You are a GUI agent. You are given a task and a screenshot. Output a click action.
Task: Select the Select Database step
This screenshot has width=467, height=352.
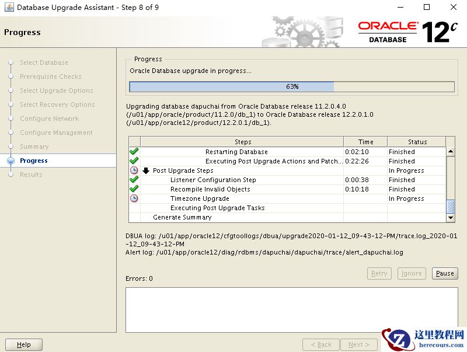[44, 62]
